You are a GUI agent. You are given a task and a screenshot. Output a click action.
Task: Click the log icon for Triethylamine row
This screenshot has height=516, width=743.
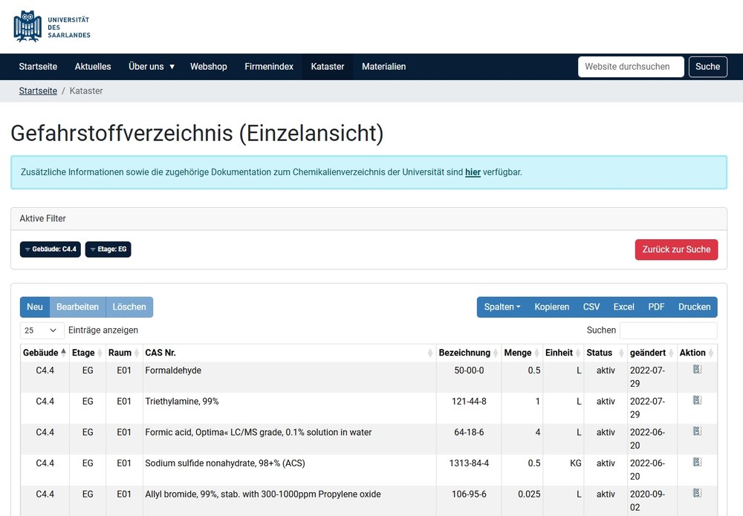(x=697, y=400)
